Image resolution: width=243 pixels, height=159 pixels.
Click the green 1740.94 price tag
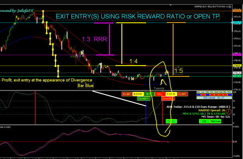(237, 76)
